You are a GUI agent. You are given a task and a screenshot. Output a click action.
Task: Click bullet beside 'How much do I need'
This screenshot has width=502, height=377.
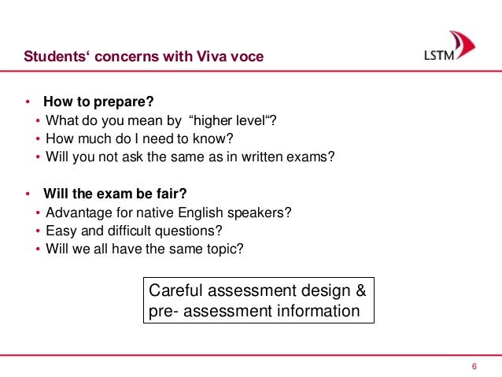tap(39, 139)
